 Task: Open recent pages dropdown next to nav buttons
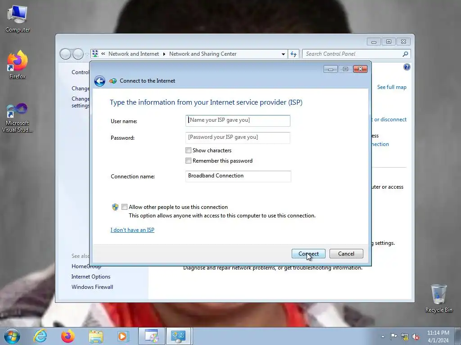[x=87, y=54]
